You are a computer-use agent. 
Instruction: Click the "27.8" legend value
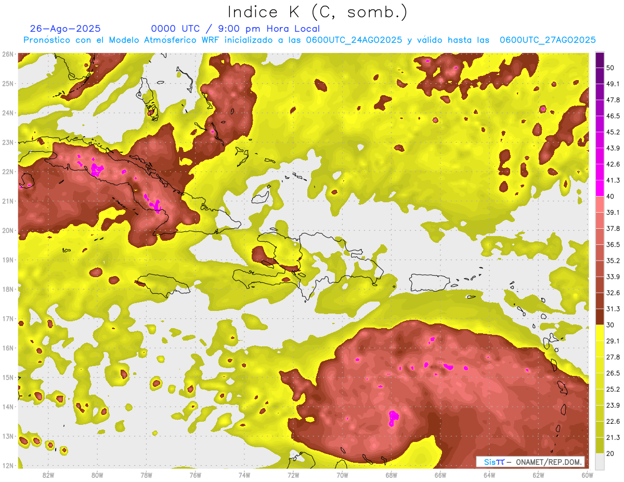point(613,357)
